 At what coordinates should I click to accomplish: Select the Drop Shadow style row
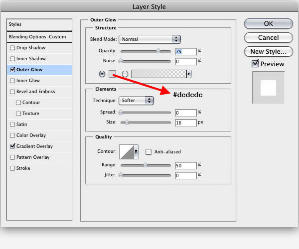[39, 48]
